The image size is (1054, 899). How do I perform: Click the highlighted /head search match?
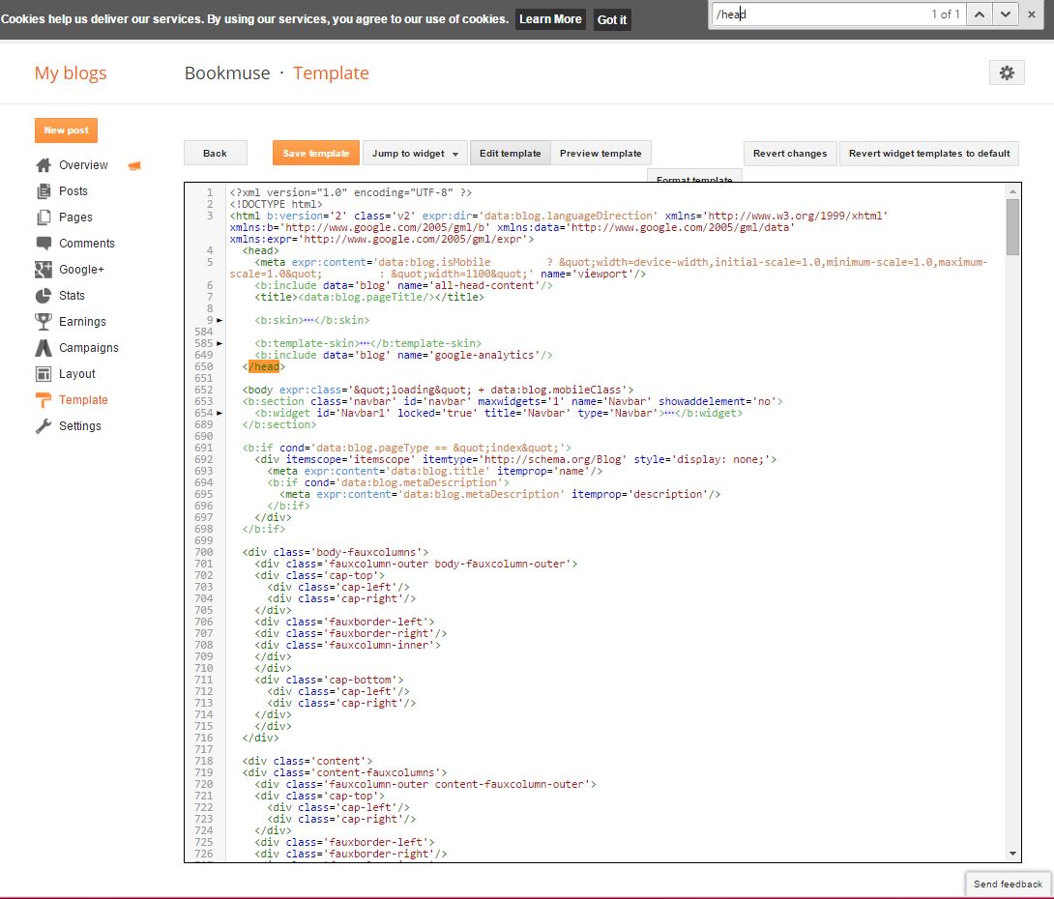point(264,367)
